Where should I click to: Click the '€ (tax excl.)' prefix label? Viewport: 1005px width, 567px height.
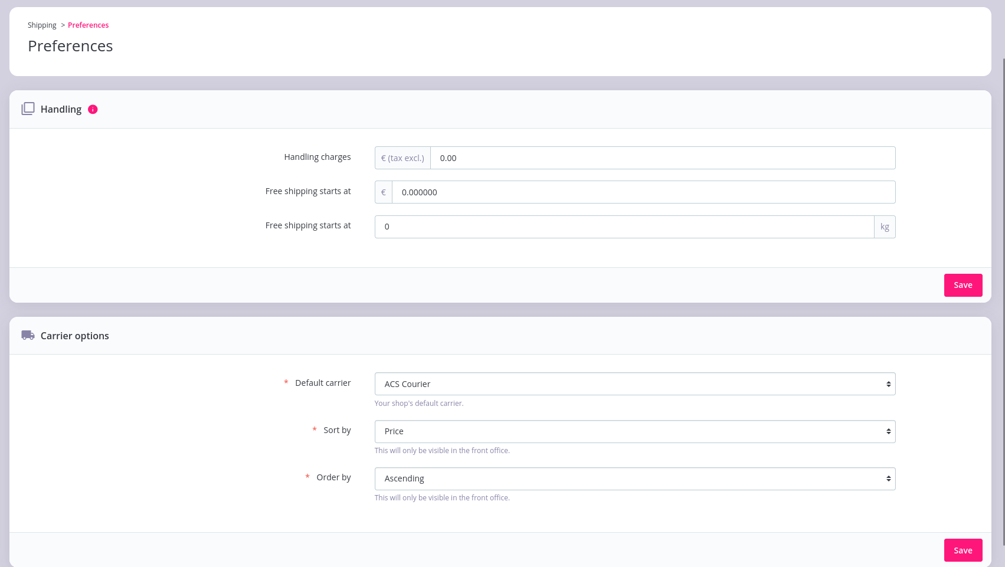pyautogui.click(x=402, y=158)
